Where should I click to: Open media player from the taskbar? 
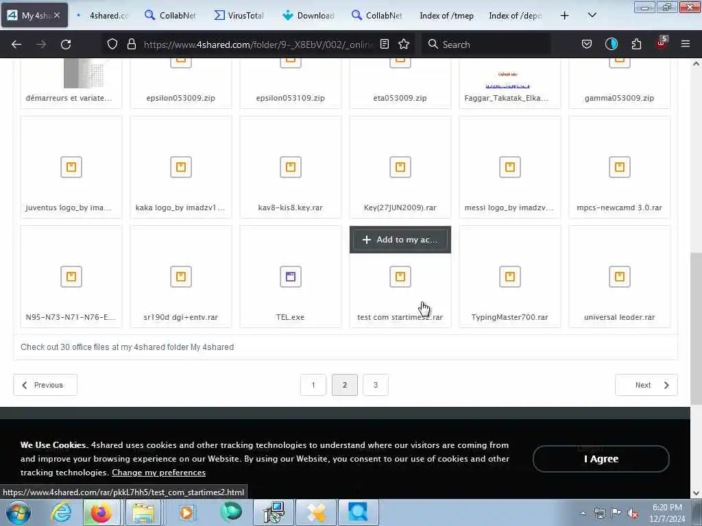186,512
